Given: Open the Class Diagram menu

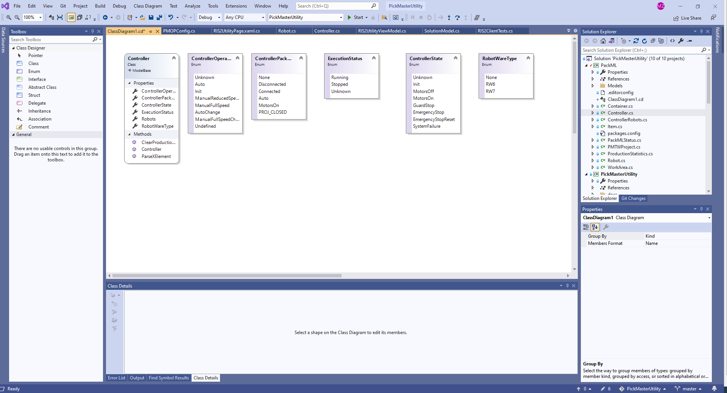Looking at the screenshot, I should (148, 6).
